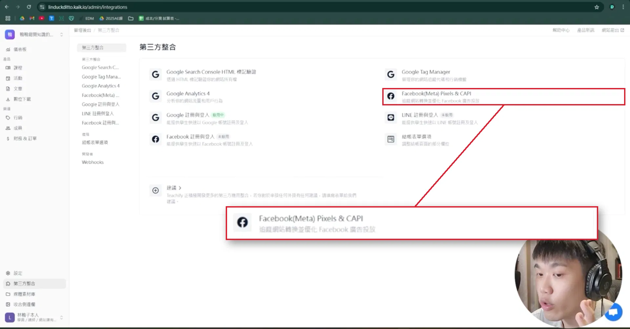
Task: Open the blue chat support bubble
Action: pos(613,312)
